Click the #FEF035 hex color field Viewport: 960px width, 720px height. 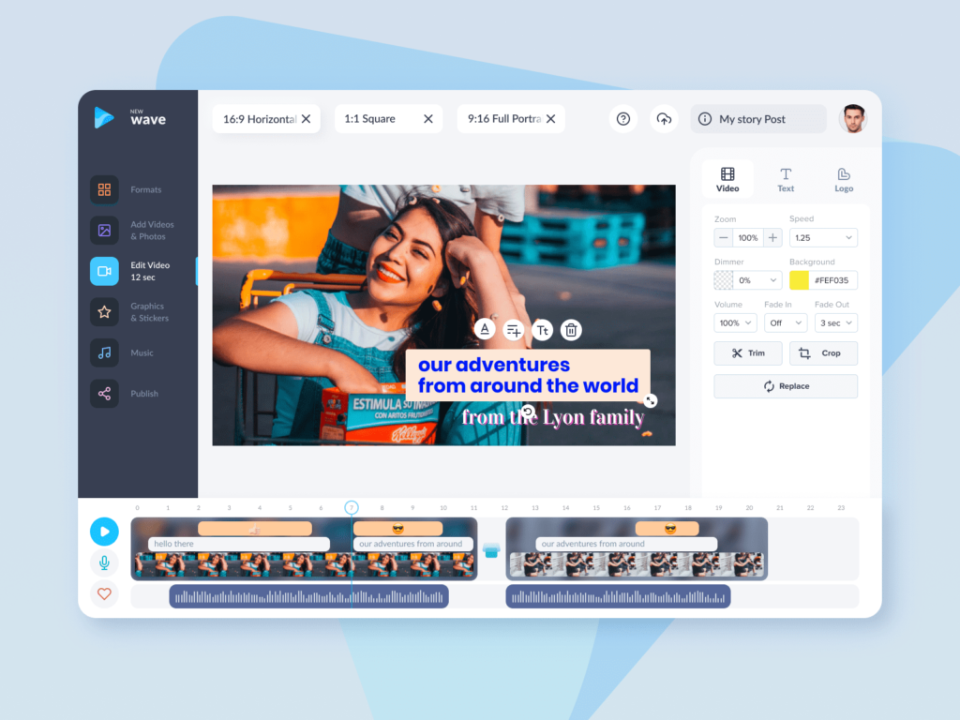point(832,280)
